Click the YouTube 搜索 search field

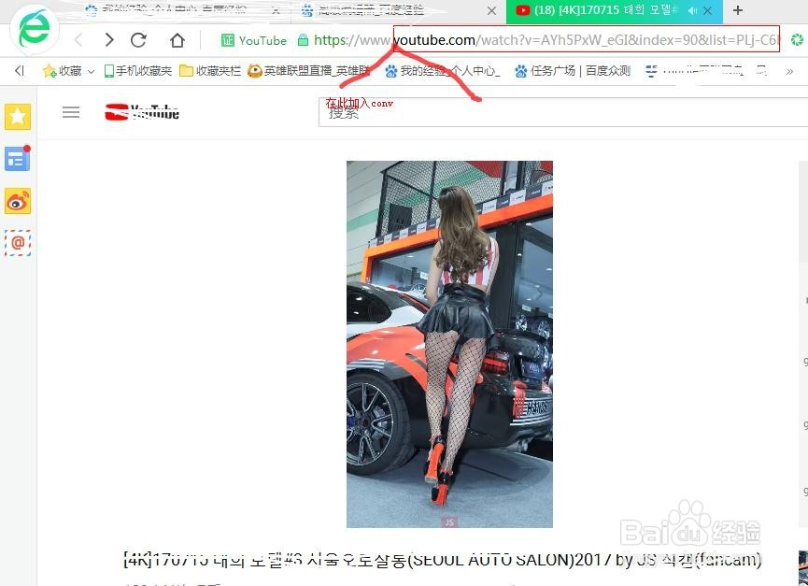pos(564,112)
